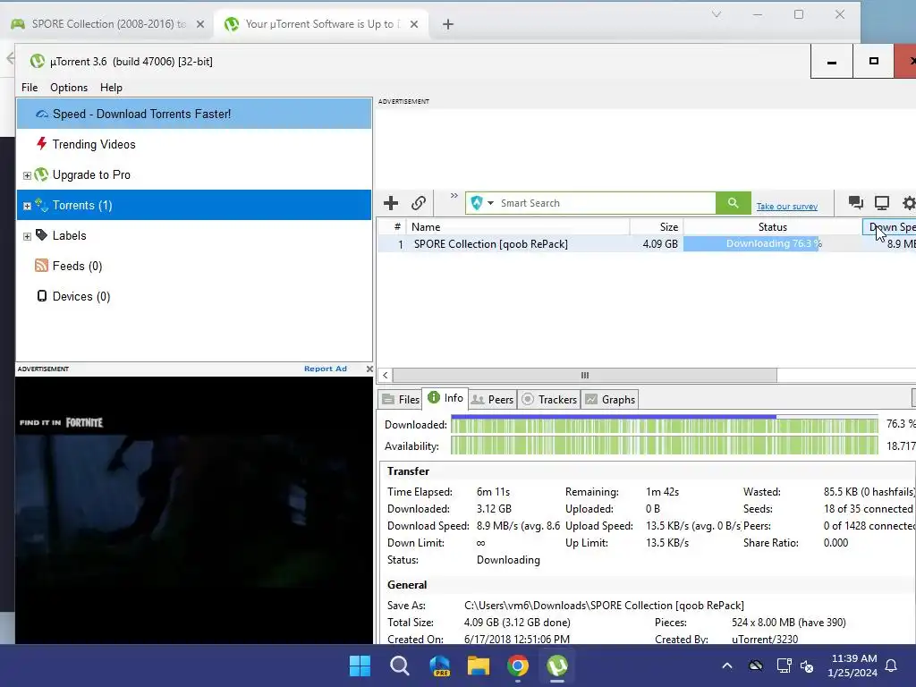916x687 pixels.
Task: Open the notification bell icon
Action: coord(892,666)
